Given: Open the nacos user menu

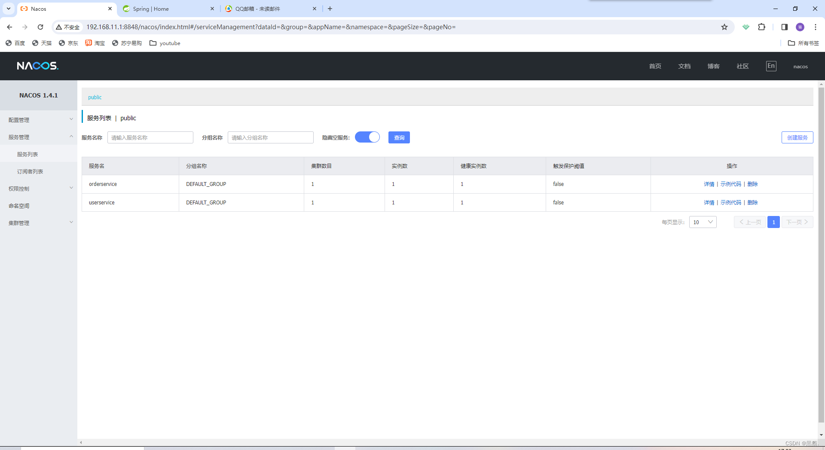Looking at the screenshot, I should click(801, 67).
